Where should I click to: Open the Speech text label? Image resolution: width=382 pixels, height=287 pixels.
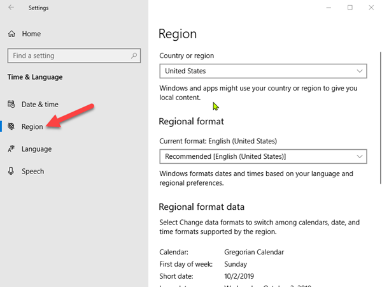pyautogui.click(x=32, y=171)
